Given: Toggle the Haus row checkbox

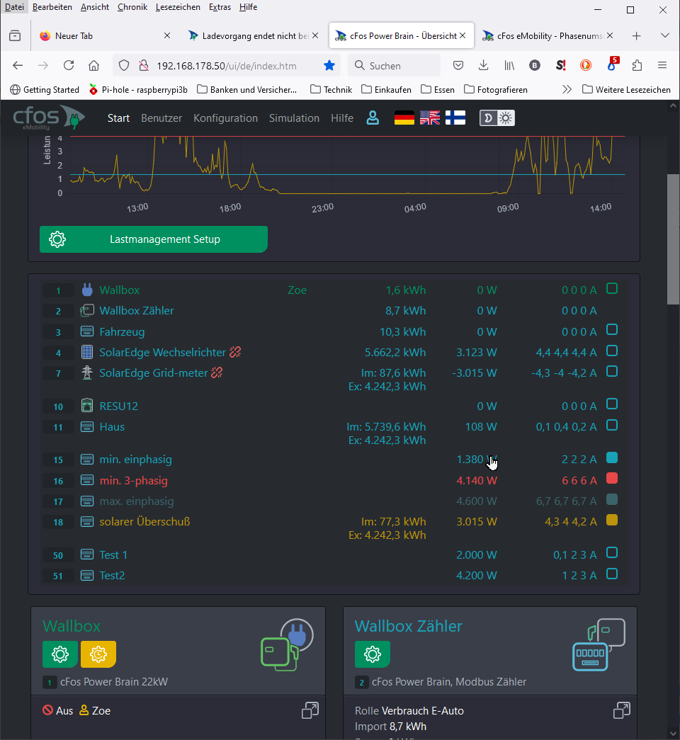Looking at the screenshot, I should coord(612,425).
